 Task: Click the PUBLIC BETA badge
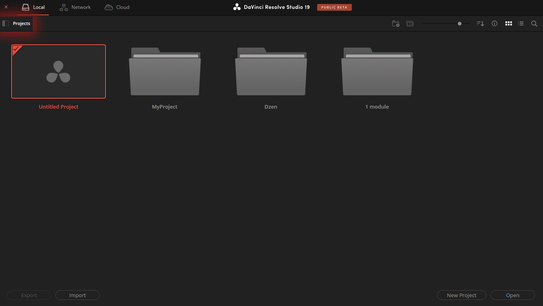pos(334,7)
